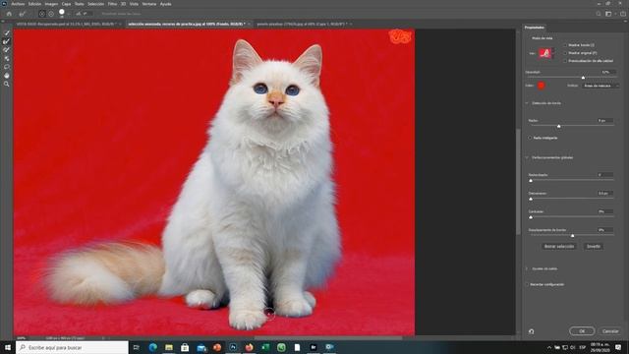Open the Edición menu
Viewport: 629px width, 354px height.
tap(34, 4)
